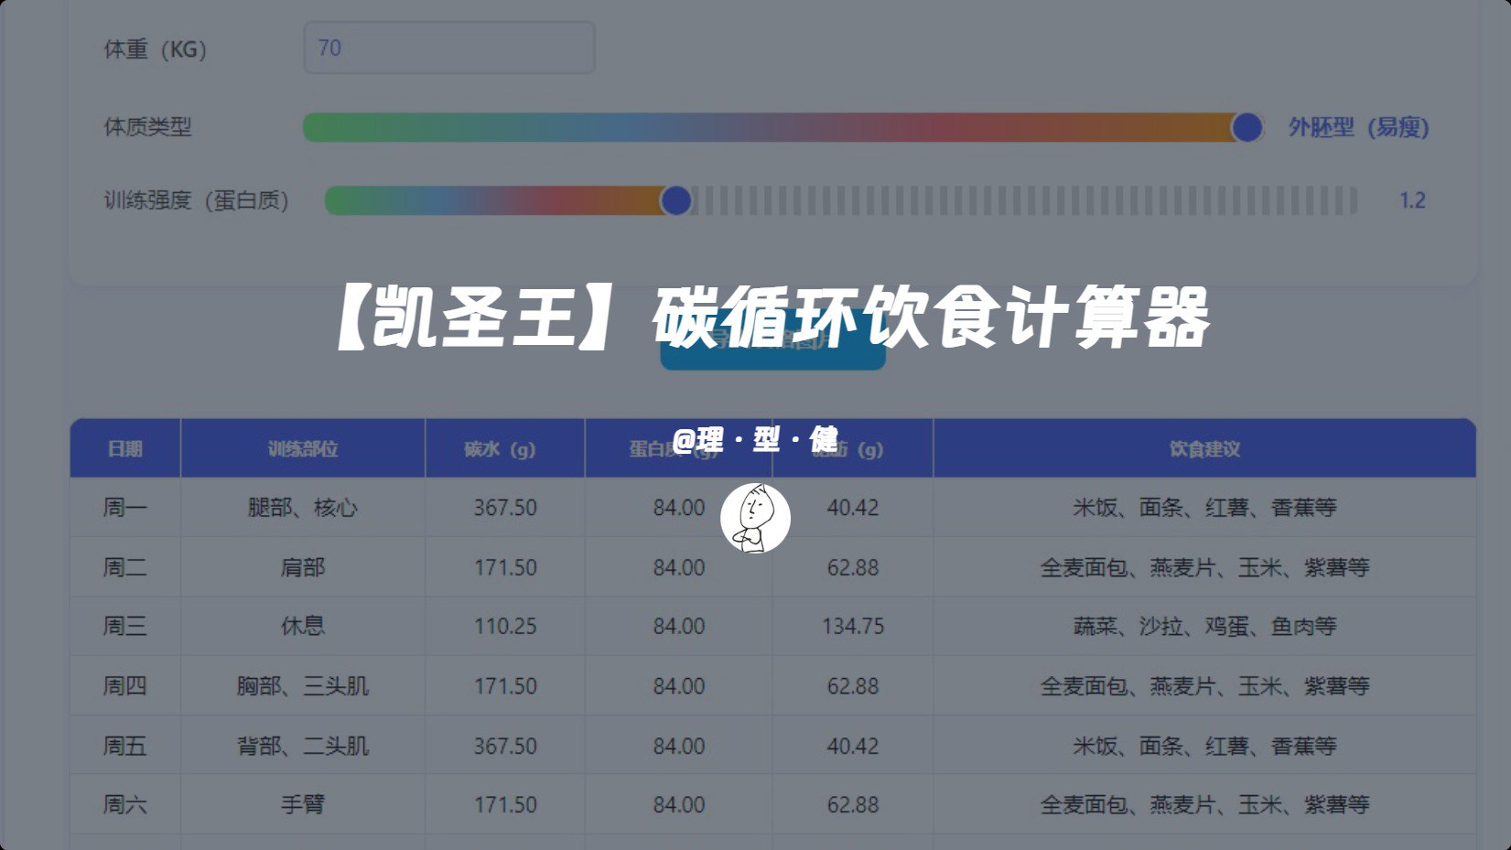Select the '周四' date cell
The image size is (1511, 850).
(x=125, y=685)
